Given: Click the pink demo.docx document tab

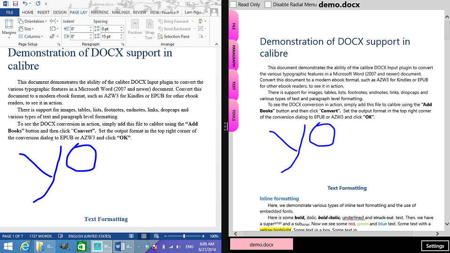Looking at the screenshot, I should [x=261, y=245].
